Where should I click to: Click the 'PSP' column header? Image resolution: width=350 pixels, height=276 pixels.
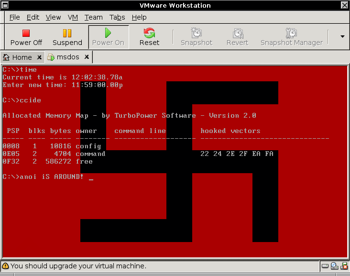[x=13, y=131]
